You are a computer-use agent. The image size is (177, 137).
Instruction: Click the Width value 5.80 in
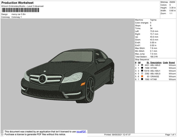(172, 11)
